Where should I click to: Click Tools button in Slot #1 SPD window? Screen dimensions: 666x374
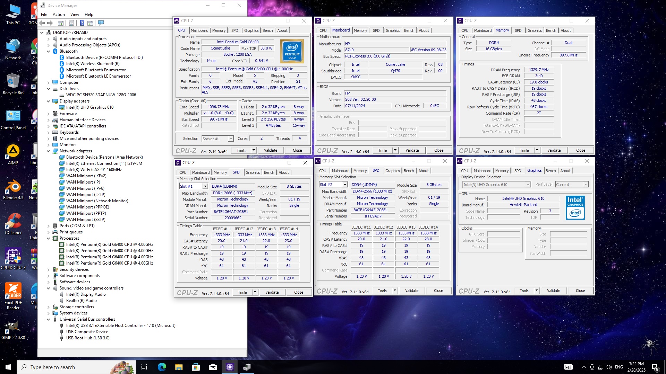pos(242,292)
